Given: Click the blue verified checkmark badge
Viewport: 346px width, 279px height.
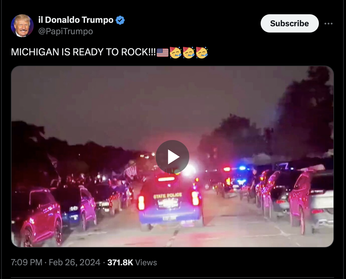Looking at the screenshot, I should pyautogui.click(x=120, y=20).
